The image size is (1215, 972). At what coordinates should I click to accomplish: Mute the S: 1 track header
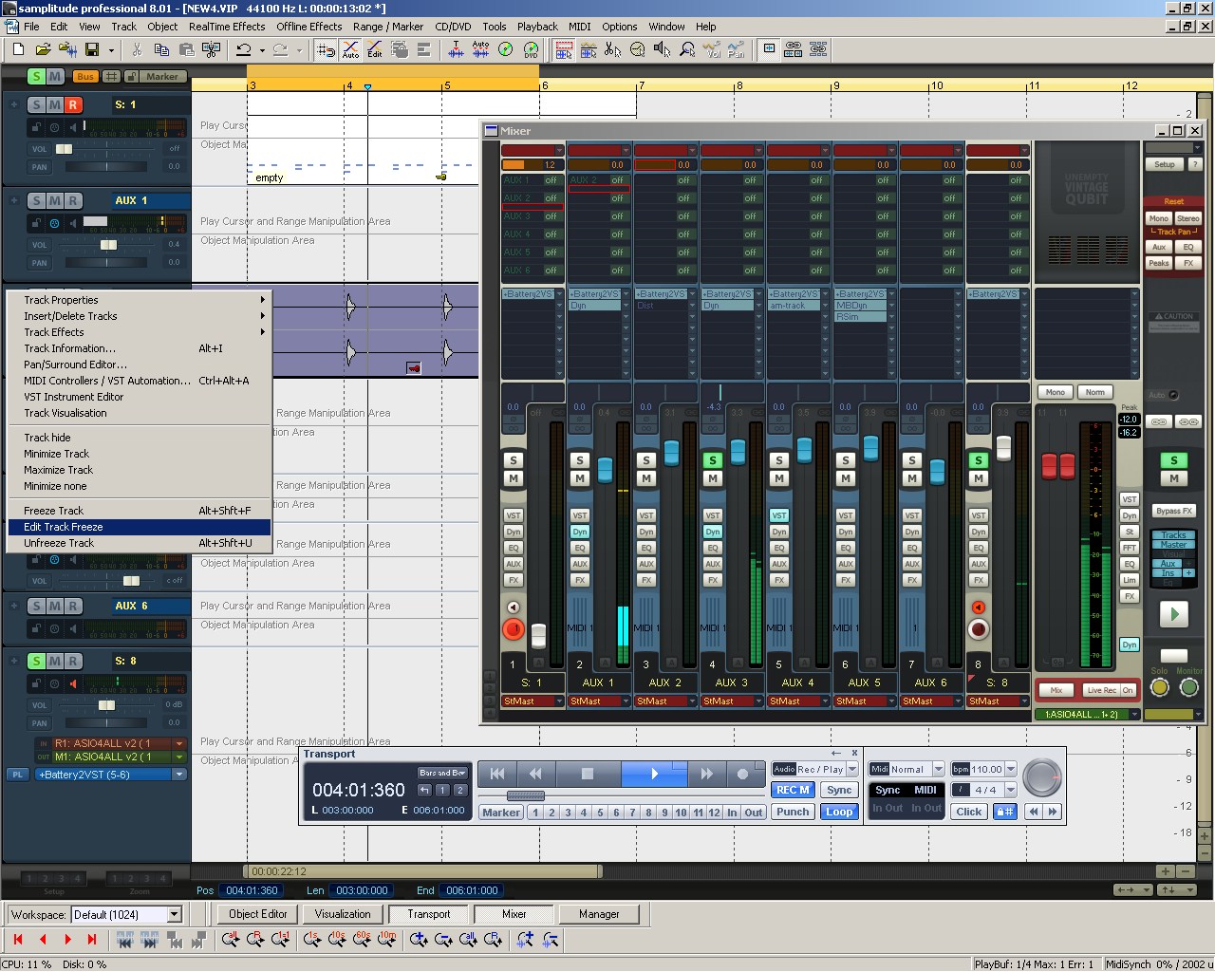tap(55, 104)
